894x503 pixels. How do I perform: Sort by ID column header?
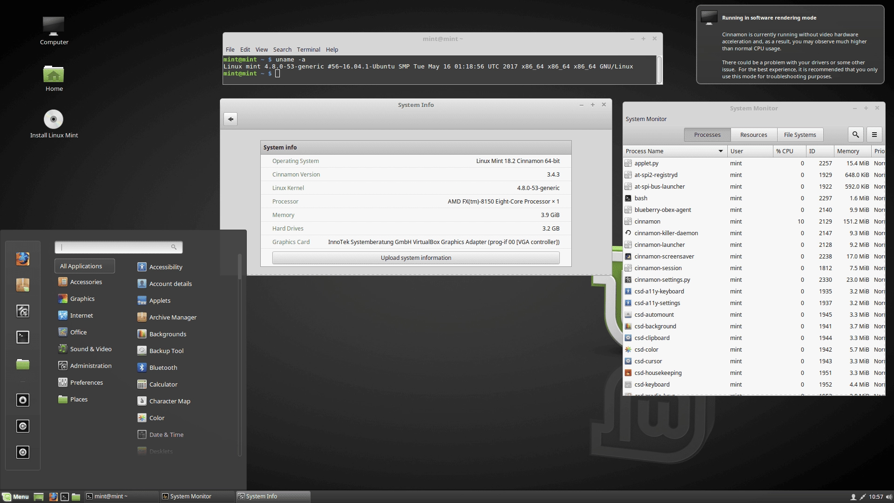click(820, 151)
